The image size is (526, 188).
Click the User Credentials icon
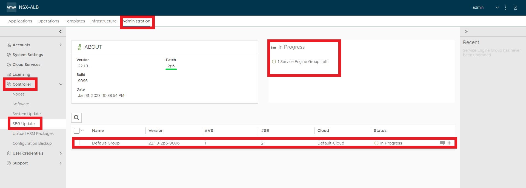pyautogui.click(x=9, y=153)
